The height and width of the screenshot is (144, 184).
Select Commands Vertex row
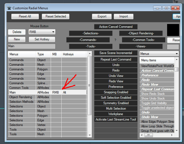[47, 79]
